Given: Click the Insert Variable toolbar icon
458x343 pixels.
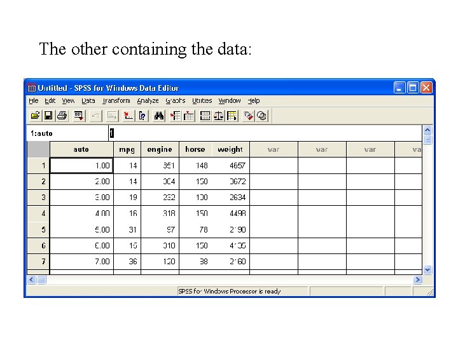Looking at the screenshot, I should (189, 116).
